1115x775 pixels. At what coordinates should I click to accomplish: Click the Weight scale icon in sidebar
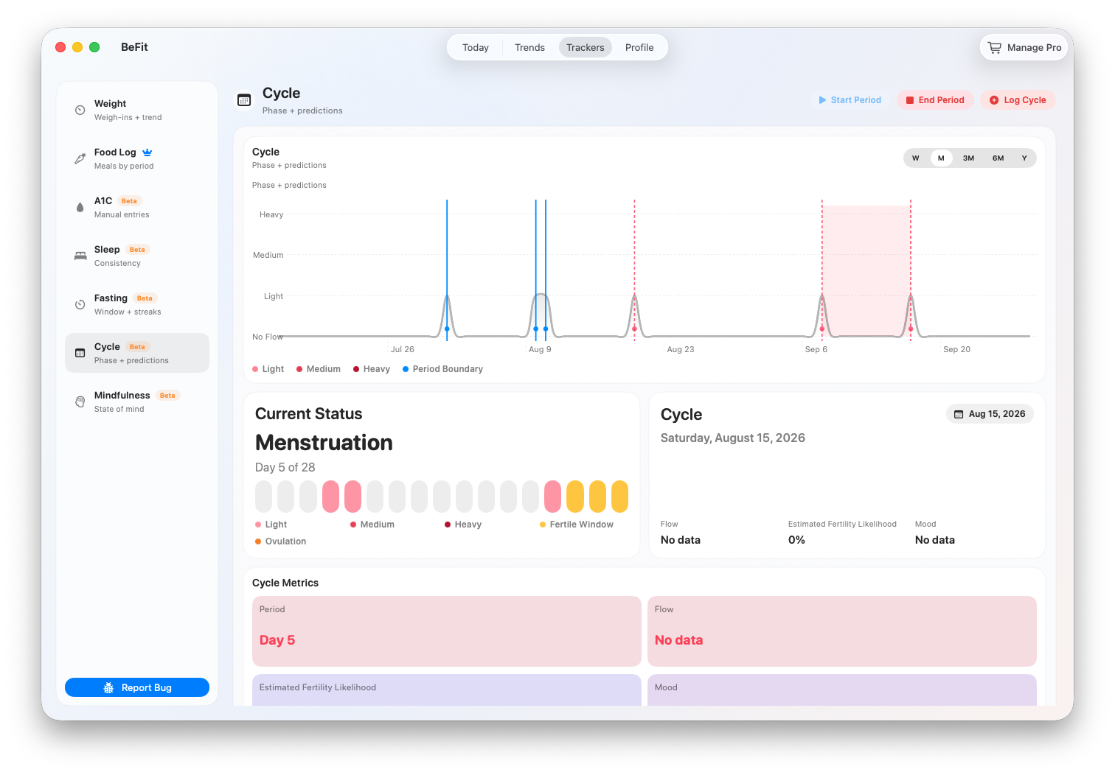[x=80, y=111]
